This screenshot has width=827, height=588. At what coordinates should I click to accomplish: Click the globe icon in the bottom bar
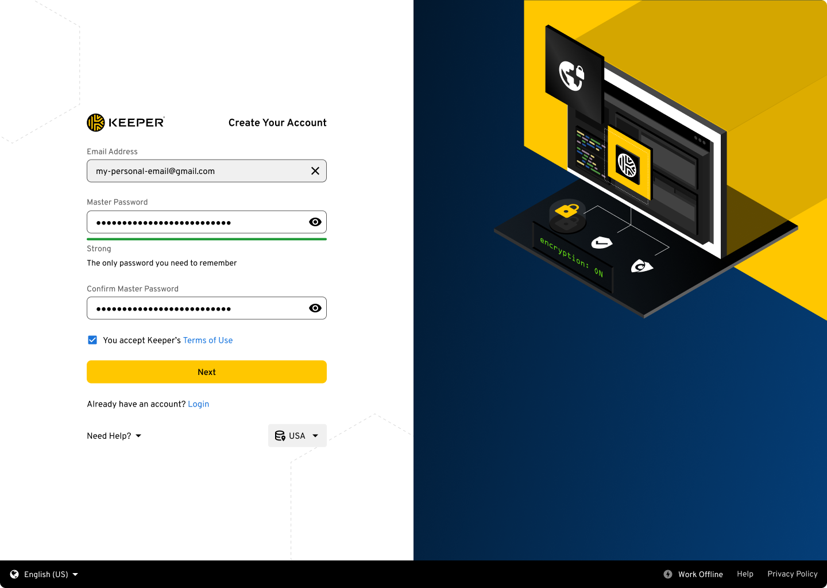[14, 574]
